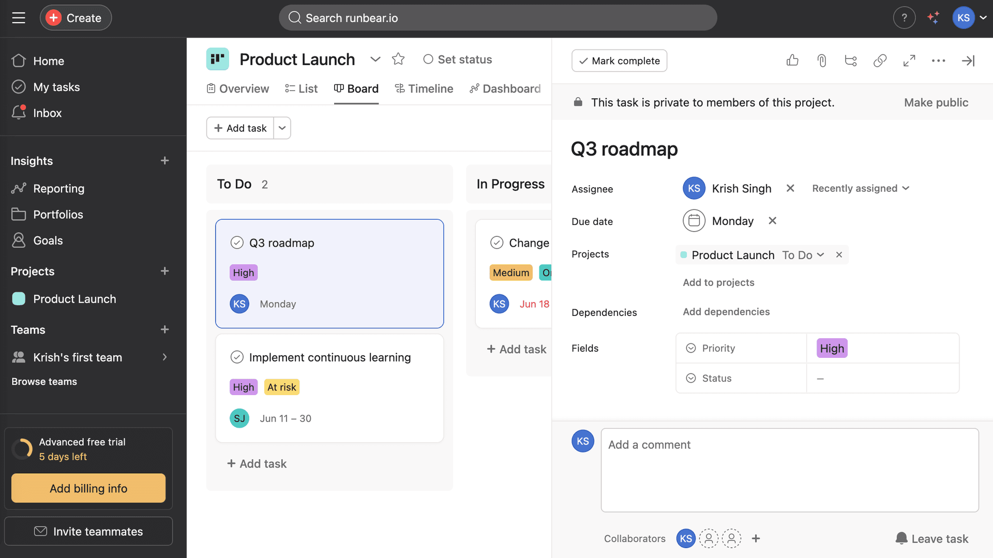Screen dimensions: 993x558
Task: Click the High priority purple tag in Fields
Action: coord(832,348)
